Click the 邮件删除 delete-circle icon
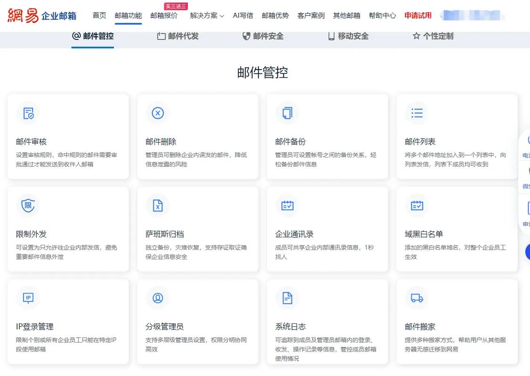Image resolution: width=530 pixels, height=376 pixels. point(157,113)
